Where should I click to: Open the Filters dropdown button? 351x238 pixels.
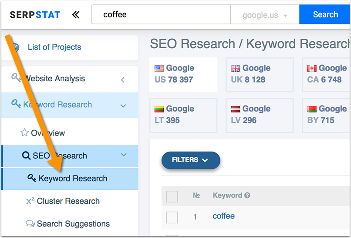coord(191,160)
